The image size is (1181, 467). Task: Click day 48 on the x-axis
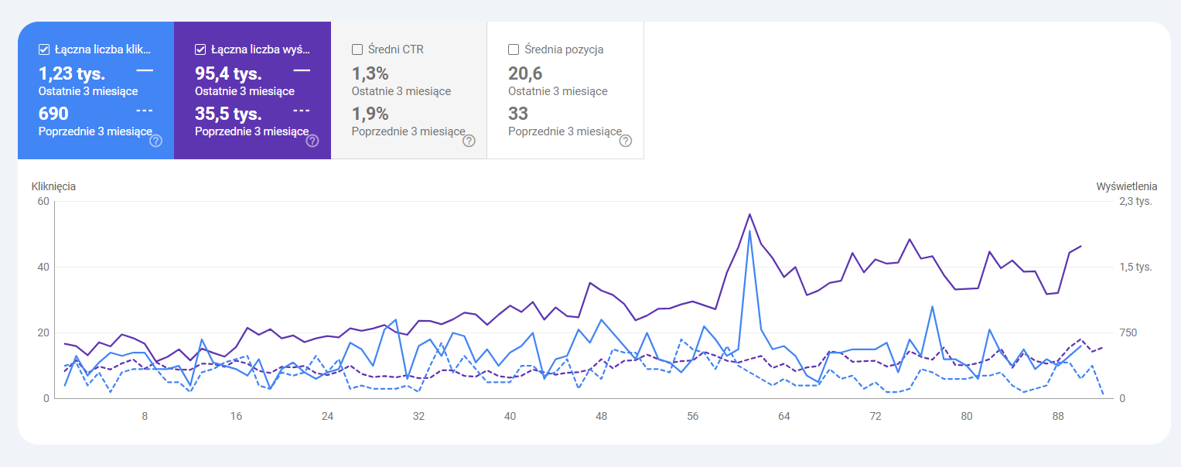[601, 416]
